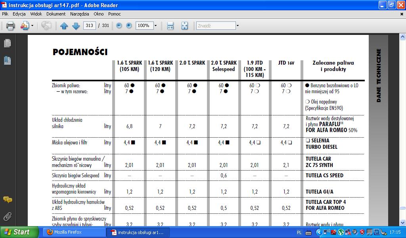Open the zoom percentage dropdown arrow
406x238 pixels.
point(155,26)
